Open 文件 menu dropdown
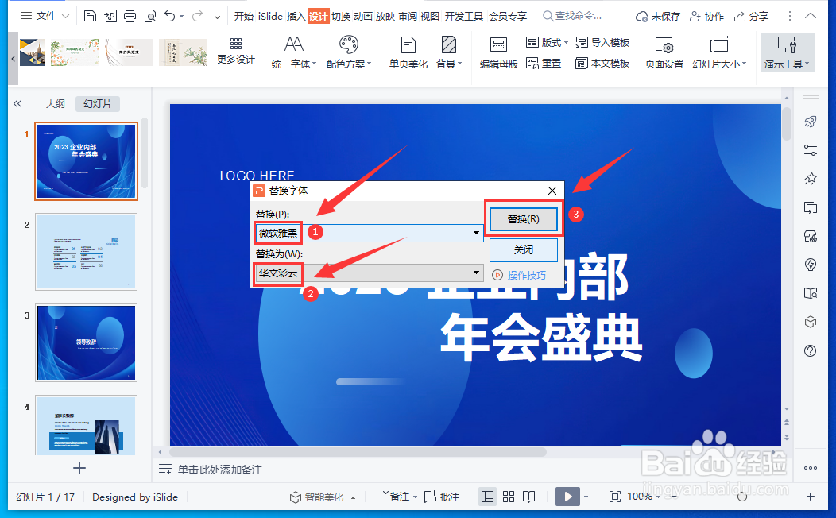 [x=45, y=16]
